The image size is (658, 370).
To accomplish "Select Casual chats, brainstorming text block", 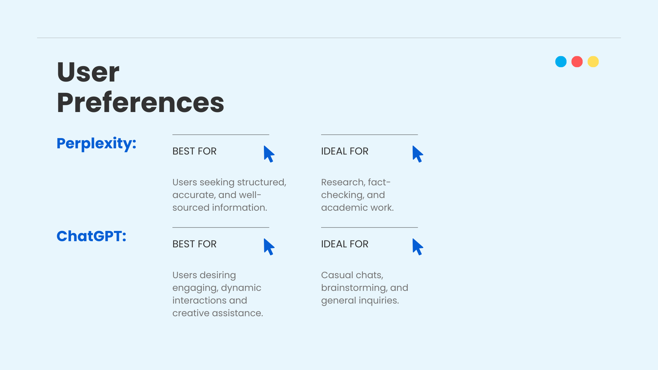I will click(x=365, y=287).
